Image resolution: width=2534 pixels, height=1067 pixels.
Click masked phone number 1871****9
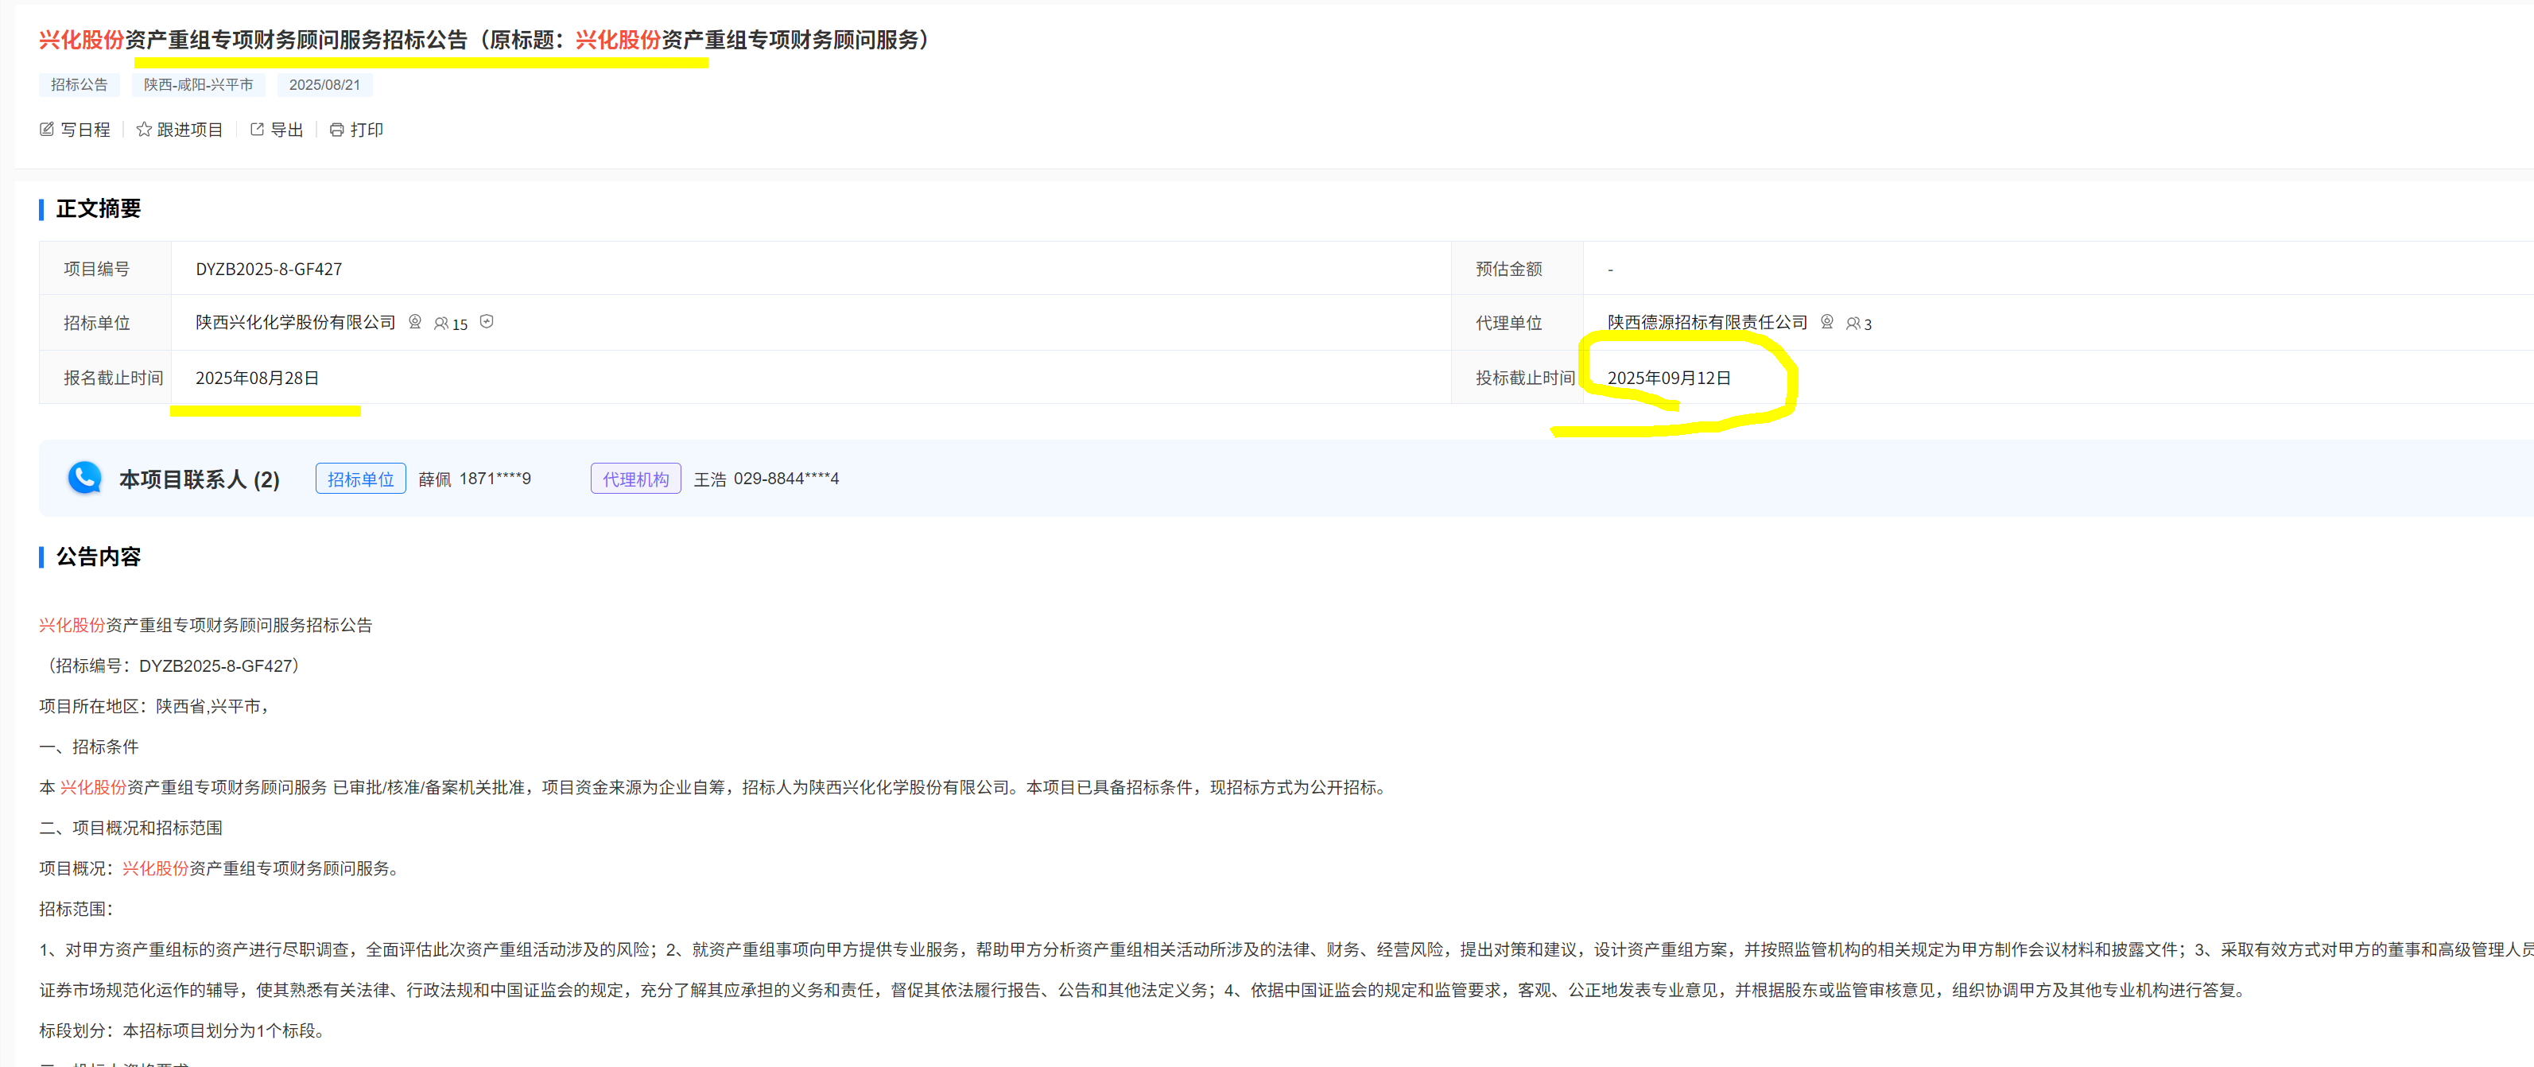[x=495, y=479]
